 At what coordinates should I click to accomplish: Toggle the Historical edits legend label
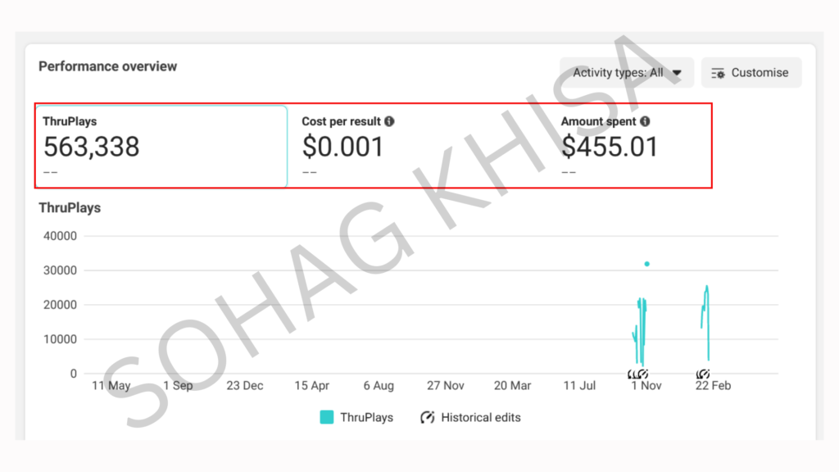click(x=481, y=418)
